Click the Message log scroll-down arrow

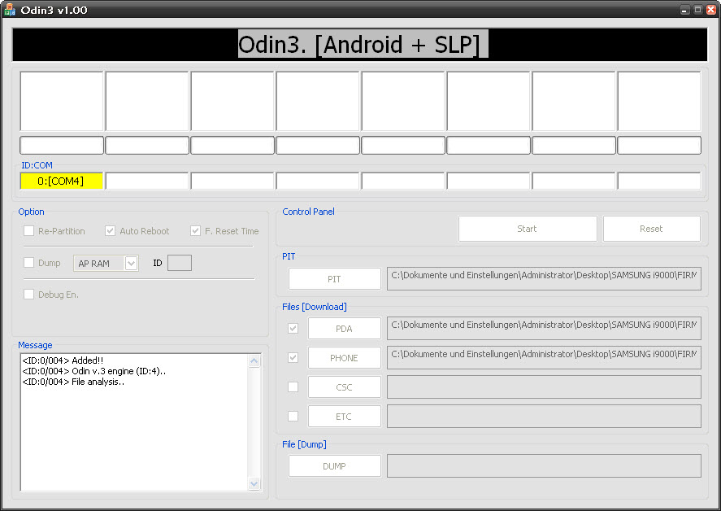coord(254,483)
